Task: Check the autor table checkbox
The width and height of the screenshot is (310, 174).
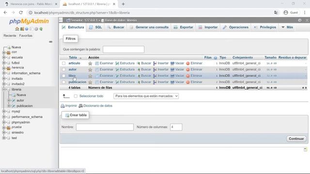Action: 63,70
